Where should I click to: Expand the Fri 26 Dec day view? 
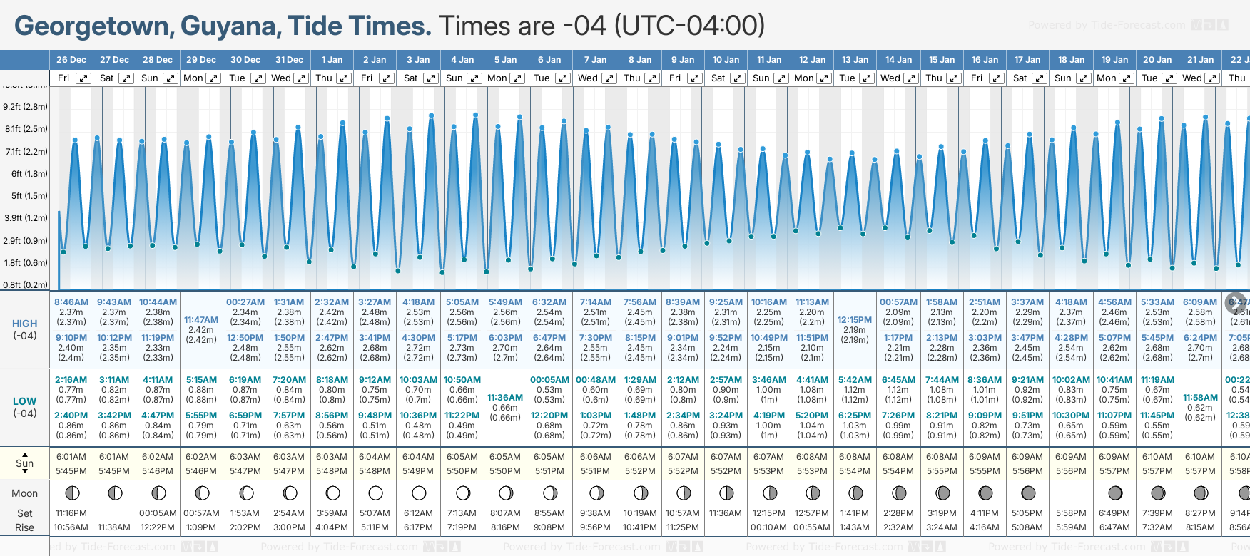point(83,78)
